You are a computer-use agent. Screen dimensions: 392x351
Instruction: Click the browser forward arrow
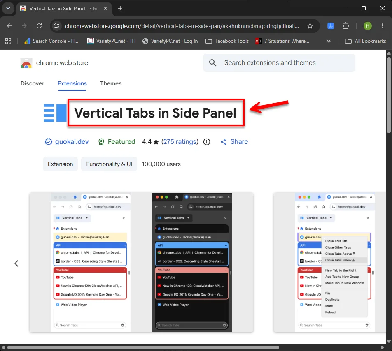coord(24,26)
